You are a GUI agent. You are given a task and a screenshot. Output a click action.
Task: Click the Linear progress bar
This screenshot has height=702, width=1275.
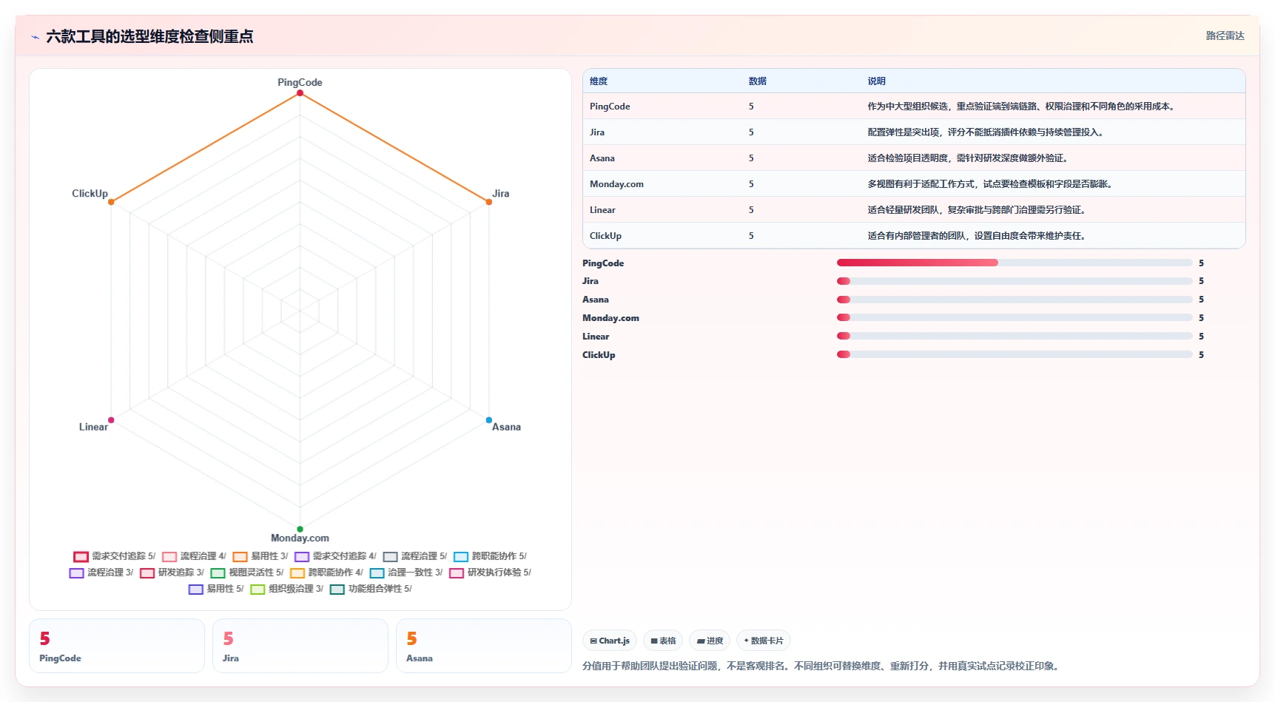[x=1015, y=336]
